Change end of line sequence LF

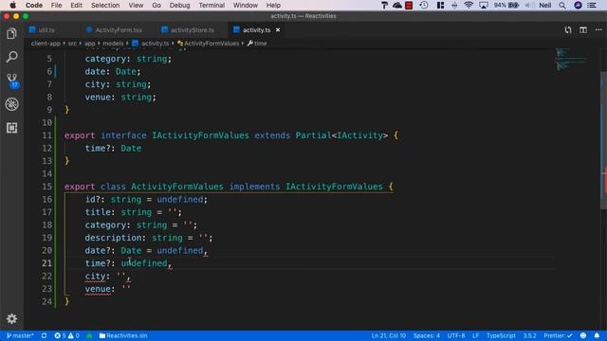[475, 335]
